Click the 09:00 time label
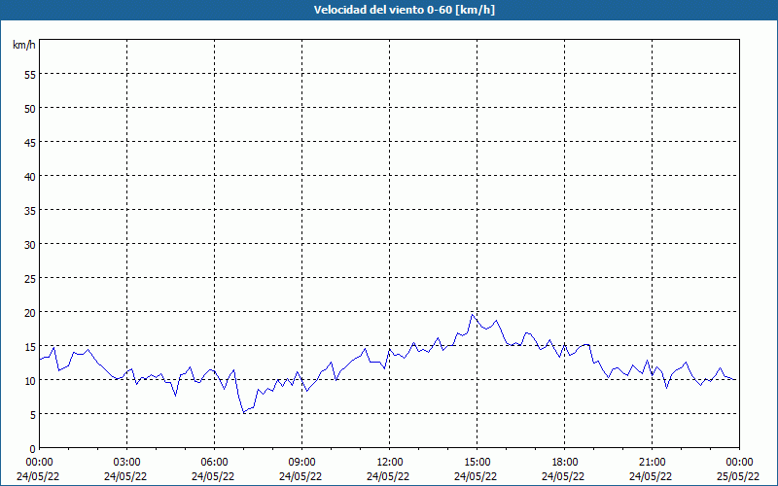Image resolution: width=778 pixels, height=486 pixels. coord(302,463)
